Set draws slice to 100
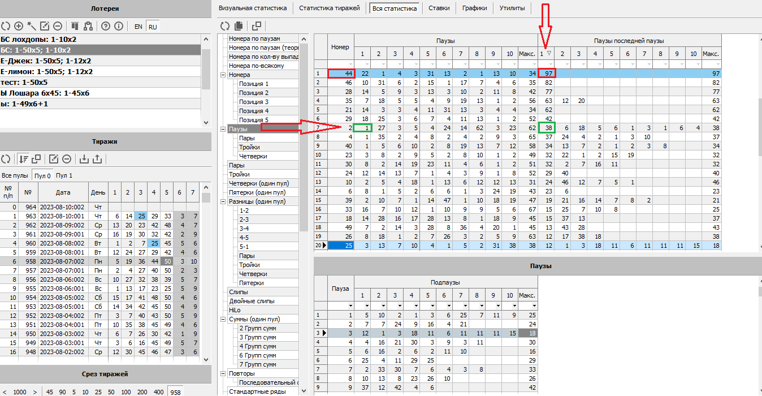Screen dimensions: 762x396 pyautogui.click(x=125, y=392)
